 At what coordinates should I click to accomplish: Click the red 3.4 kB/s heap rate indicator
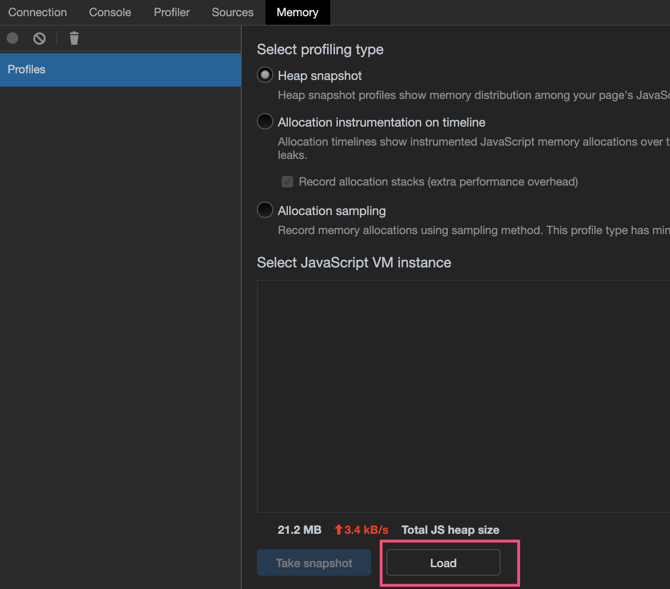362,530
